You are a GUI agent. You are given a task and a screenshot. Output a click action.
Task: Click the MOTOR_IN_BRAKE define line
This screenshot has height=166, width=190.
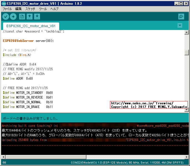pyautogui.click(x=28, y=107)
